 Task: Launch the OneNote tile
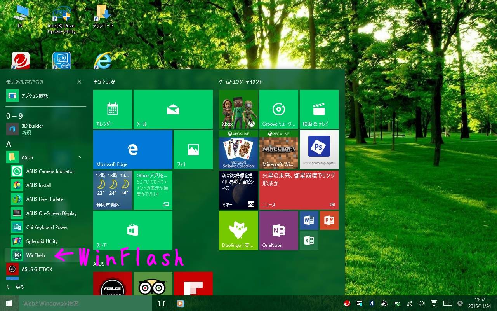pos(279,231)
